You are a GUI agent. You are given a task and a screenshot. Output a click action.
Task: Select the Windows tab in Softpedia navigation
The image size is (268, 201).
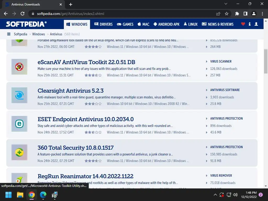point(77,24)
